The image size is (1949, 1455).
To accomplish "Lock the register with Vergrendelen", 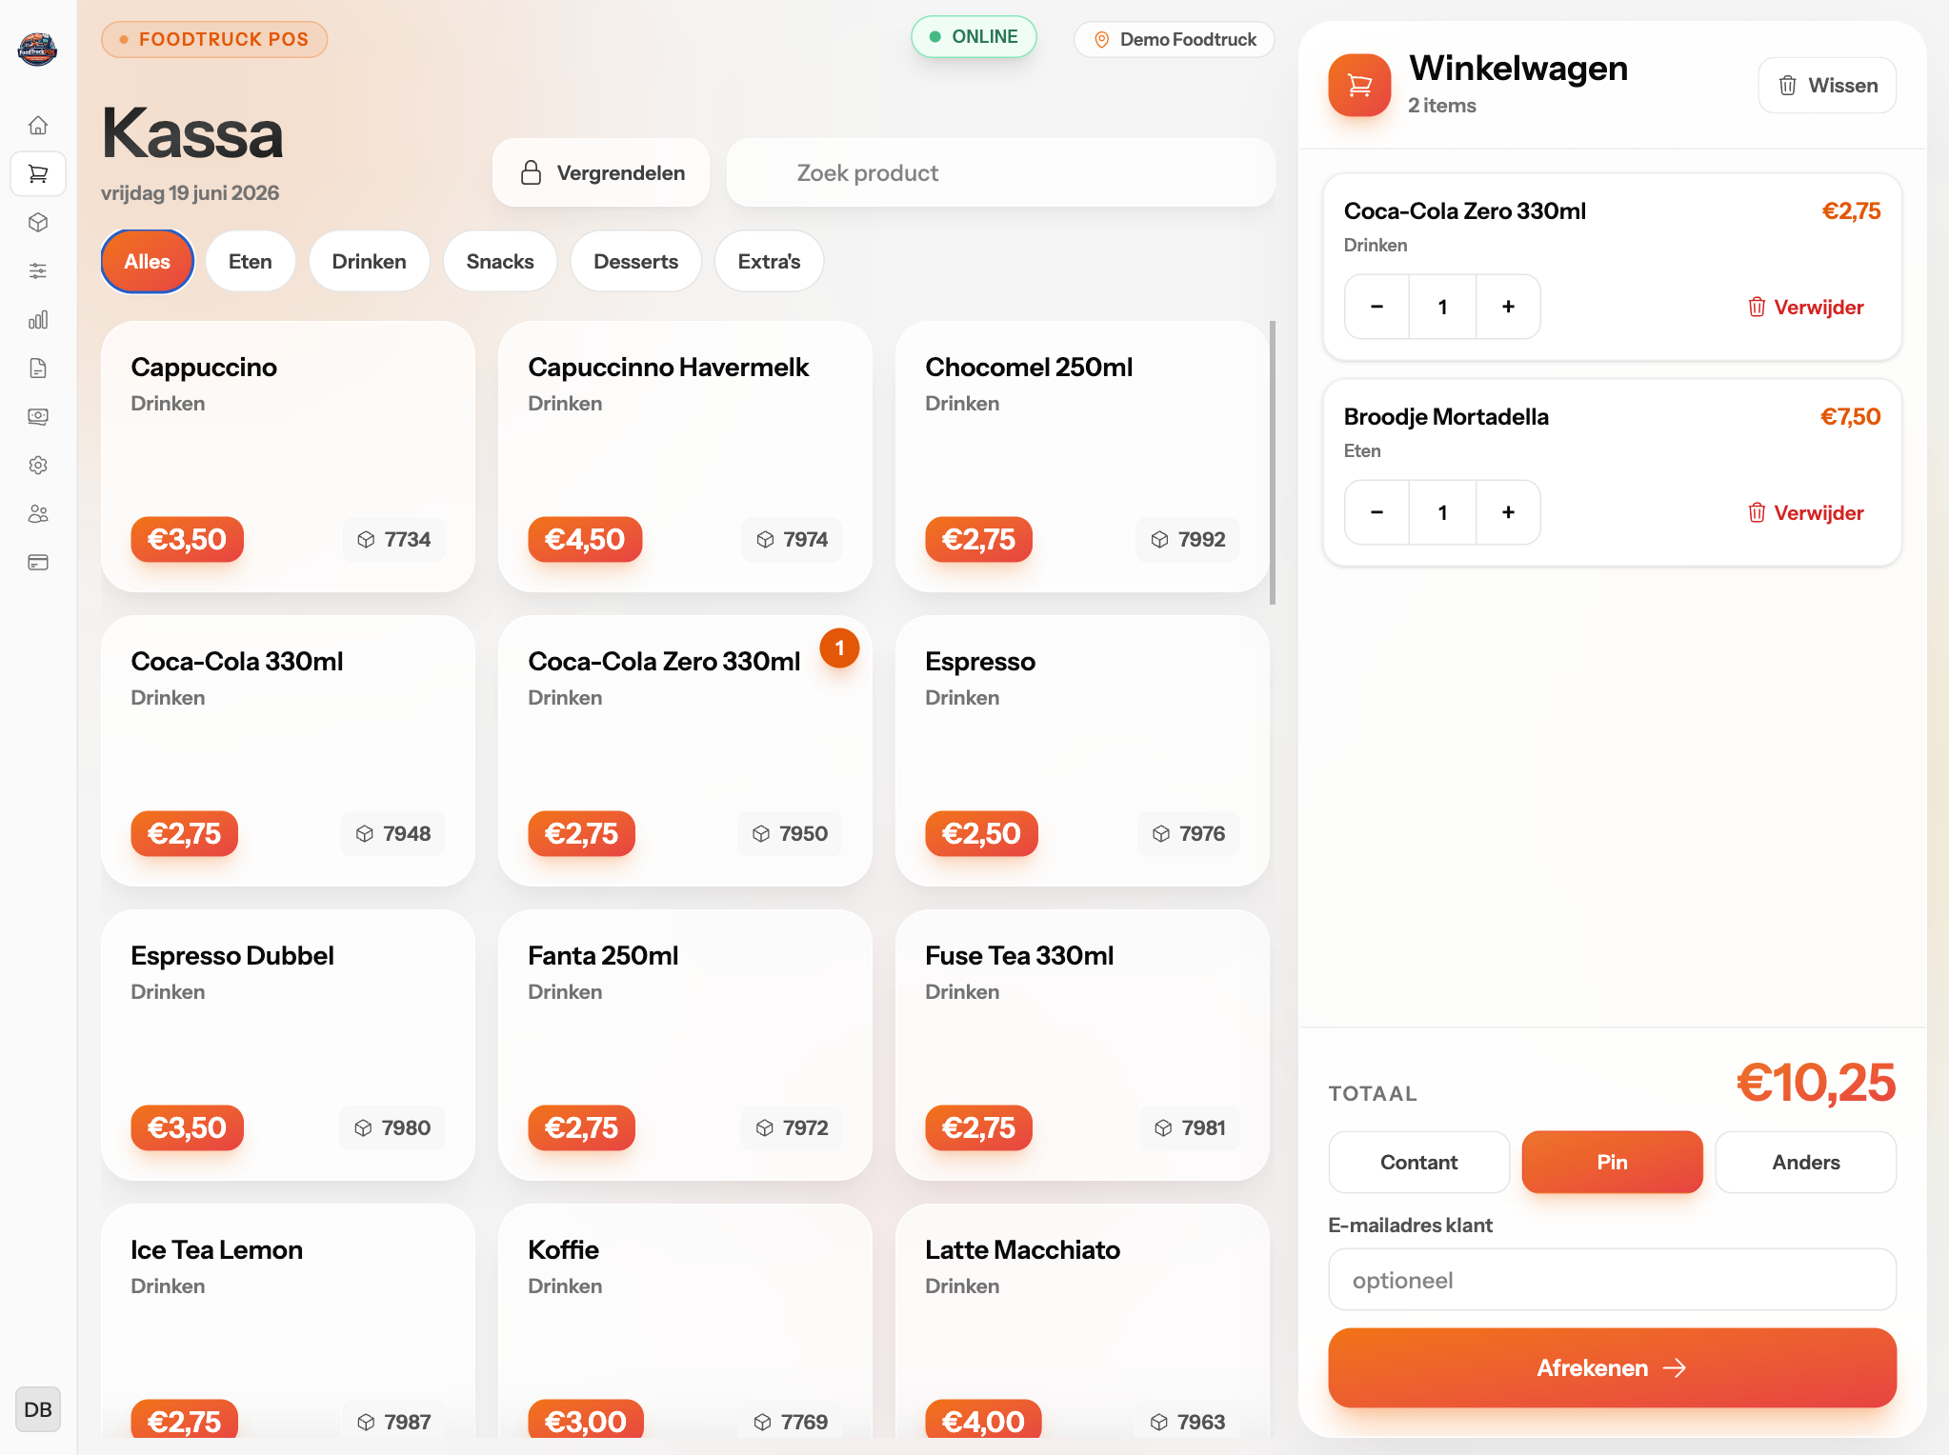I will pos(601,172).
